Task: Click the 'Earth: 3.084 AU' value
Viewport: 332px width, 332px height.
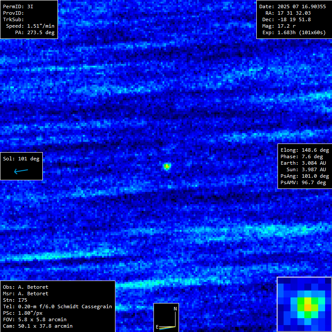Action: (303, 163)
